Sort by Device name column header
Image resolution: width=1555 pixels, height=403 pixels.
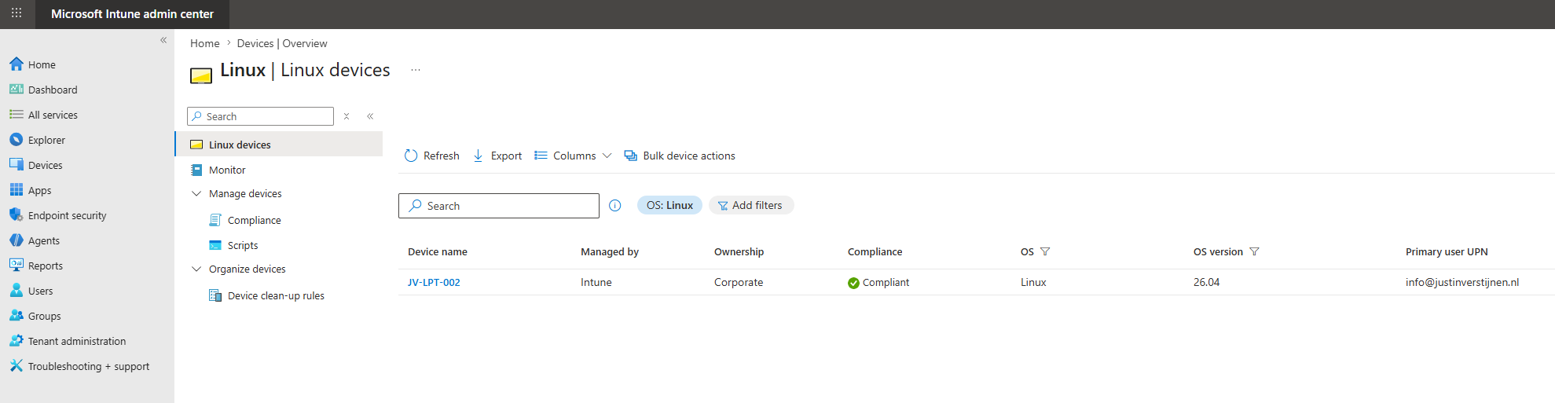click(438, 251)
